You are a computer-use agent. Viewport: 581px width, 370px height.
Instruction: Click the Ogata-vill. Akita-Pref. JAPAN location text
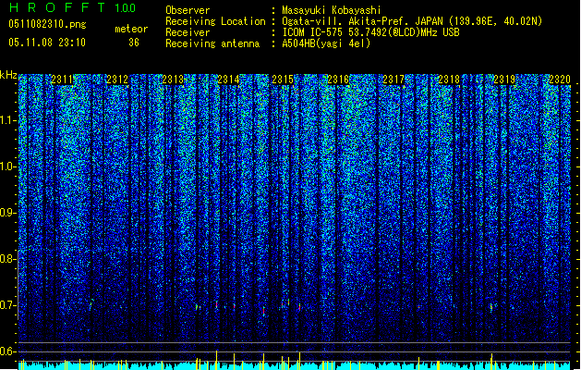412,21
